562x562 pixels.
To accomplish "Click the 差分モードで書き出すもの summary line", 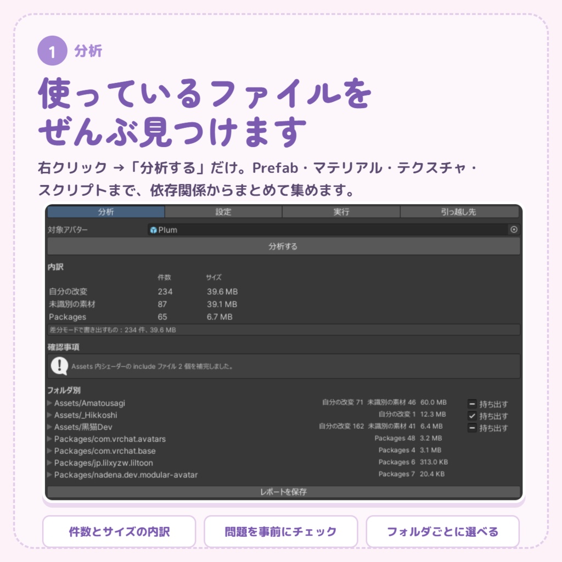I will tap(284, 330).
